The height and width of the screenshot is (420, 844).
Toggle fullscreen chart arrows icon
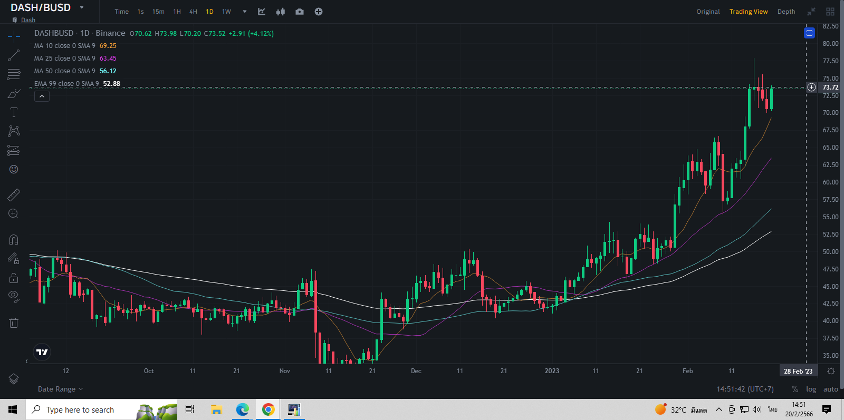coord(811,12)
